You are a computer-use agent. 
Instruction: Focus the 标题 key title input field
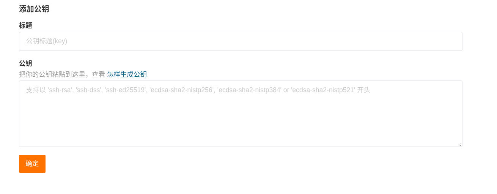(x=241, y=41)
